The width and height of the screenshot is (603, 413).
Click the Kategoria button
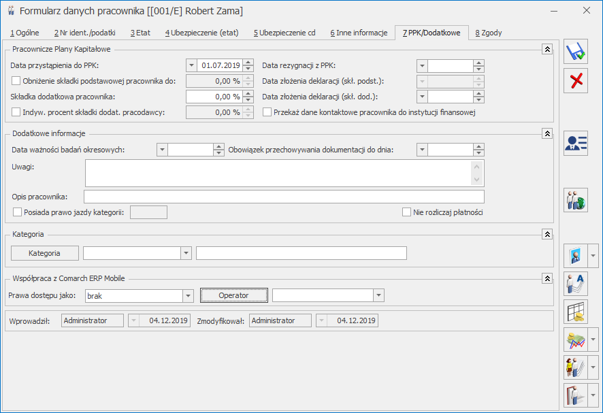pyautogui.click(x=45, y=253)
